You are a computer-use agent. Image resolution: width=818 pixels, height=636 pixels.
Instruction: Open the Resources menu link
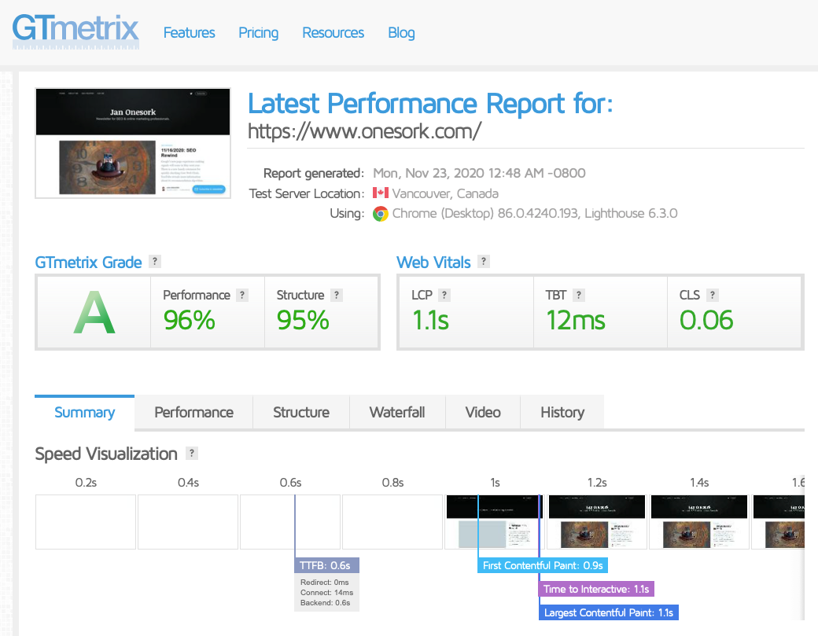pyautogui.click(x=333, y=33)
